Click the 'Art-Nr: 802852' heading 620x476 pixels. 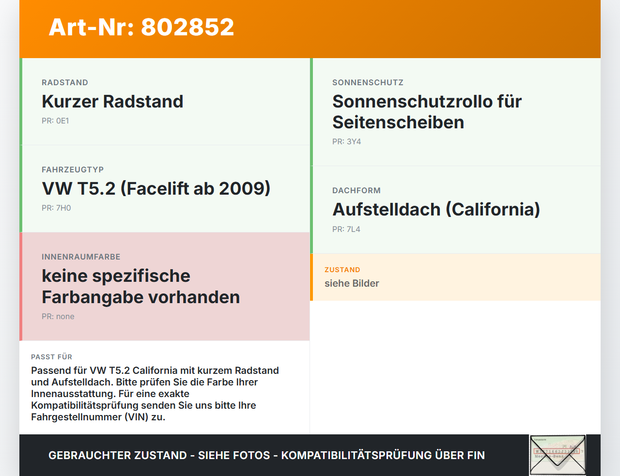[x=141, y=27]
